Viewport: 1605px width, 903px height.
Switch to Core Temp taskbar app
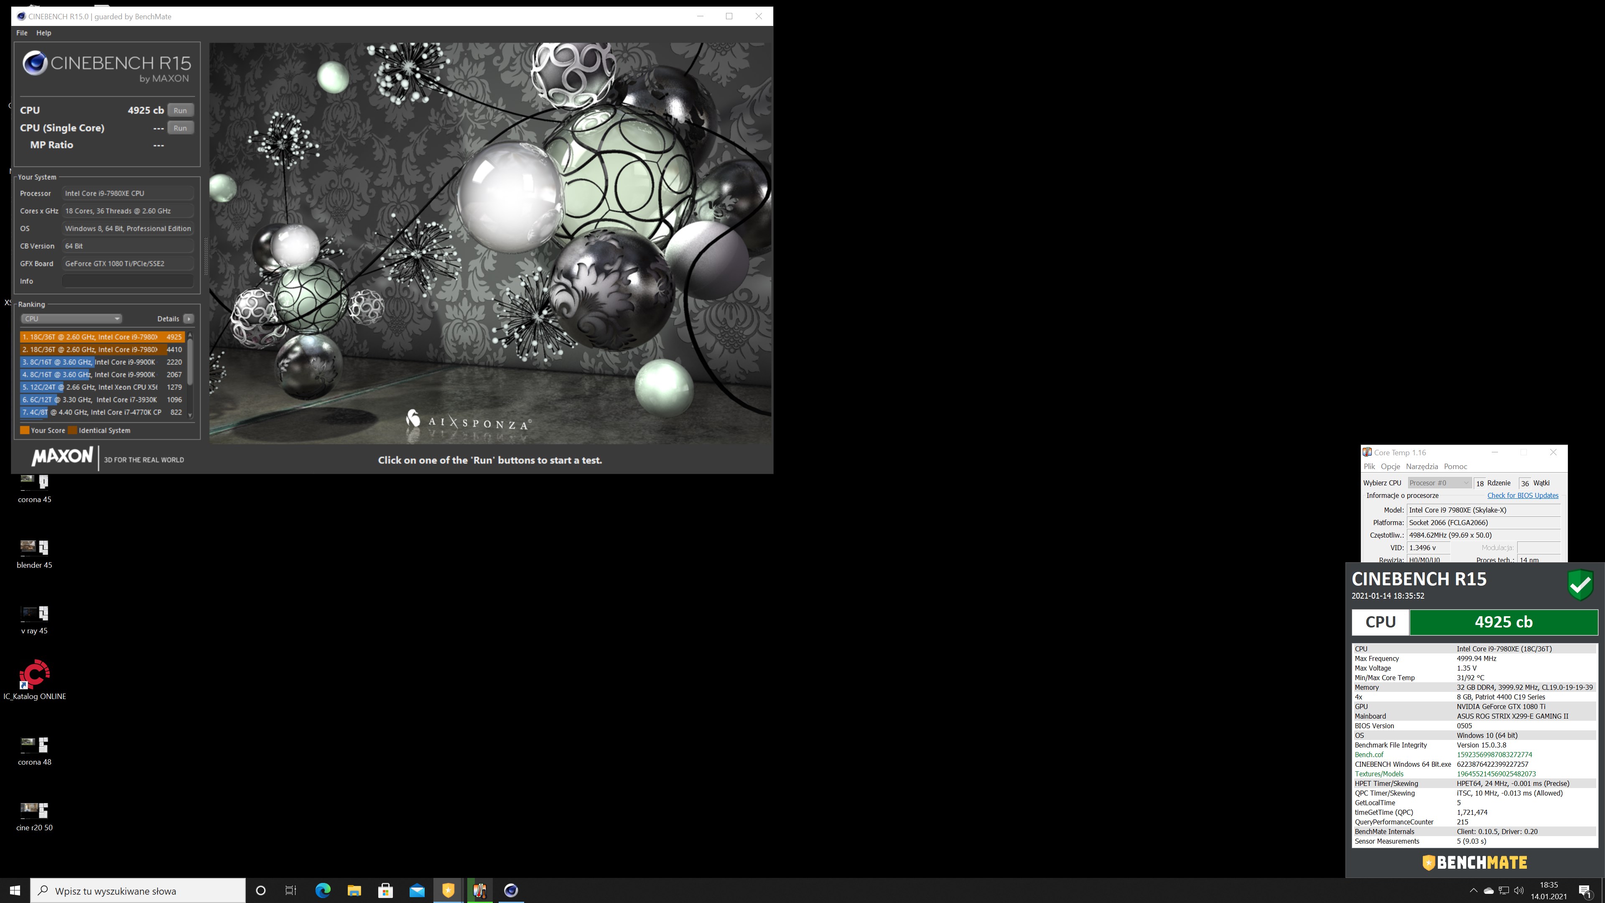tap(479, 890)
